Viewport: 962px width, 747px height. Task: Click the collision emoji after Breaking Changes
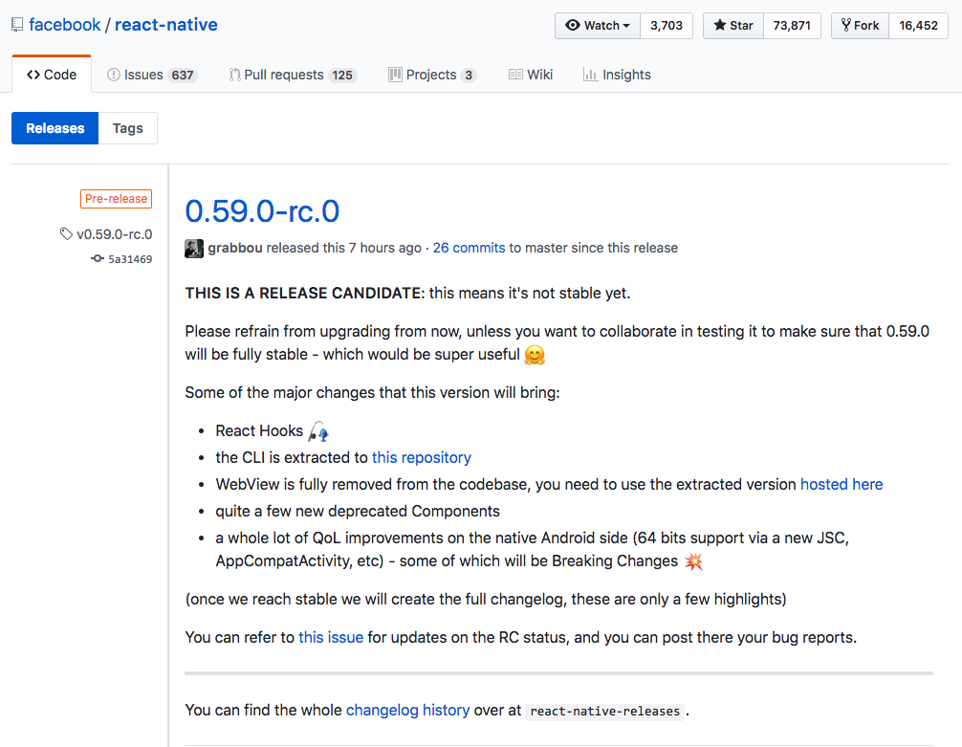[693, 561]
